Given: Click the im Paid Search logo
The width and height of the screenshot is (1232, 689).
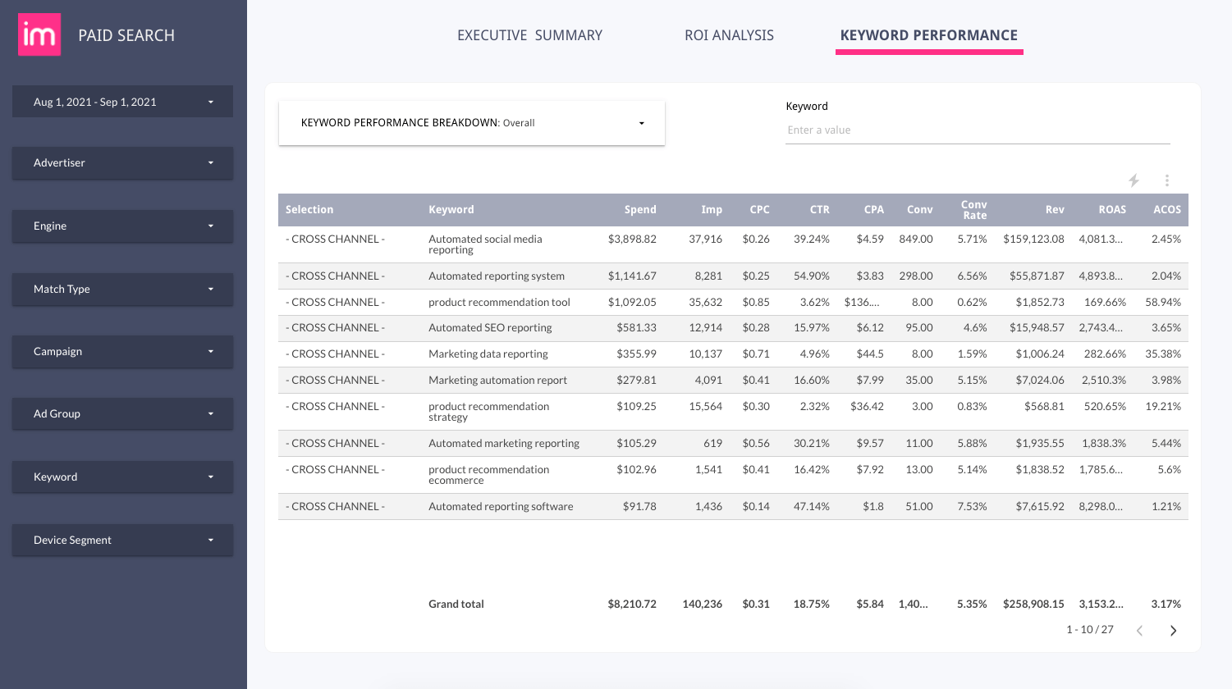Looking at the screenshot, I should [x=38, y=34].
